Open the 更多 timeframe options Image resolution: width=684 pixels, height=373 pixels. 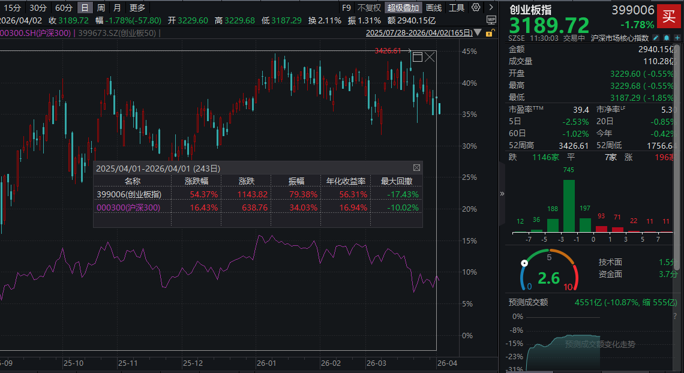137,8
